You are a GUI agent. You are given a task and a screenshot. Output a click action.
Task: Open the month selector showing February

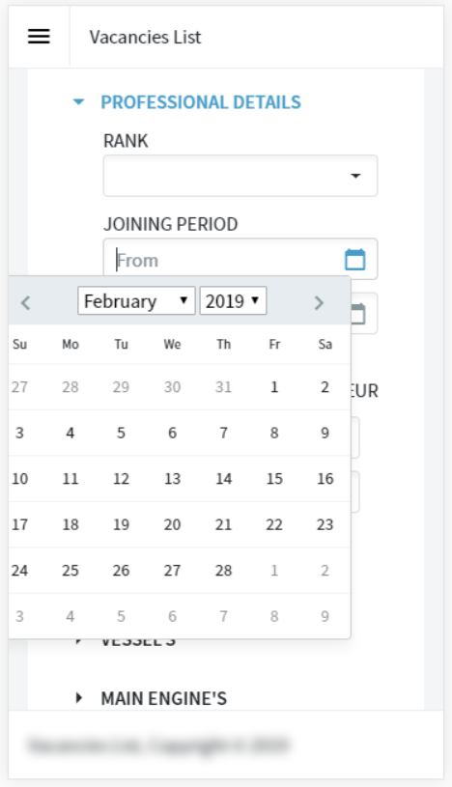(x=136, y=301)
